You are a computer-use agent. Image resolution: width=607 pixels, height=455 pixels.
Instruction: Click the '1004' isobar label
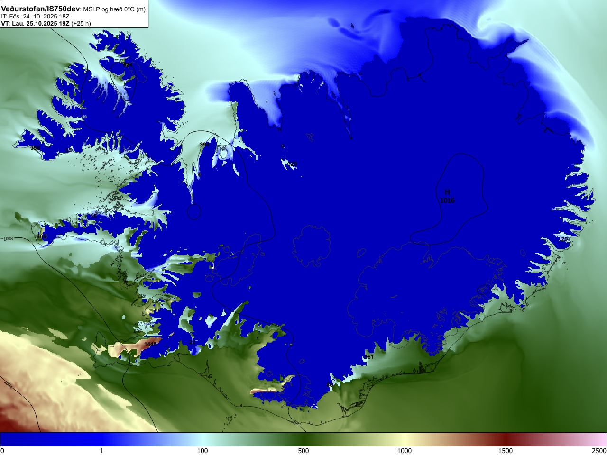[8, 384]
